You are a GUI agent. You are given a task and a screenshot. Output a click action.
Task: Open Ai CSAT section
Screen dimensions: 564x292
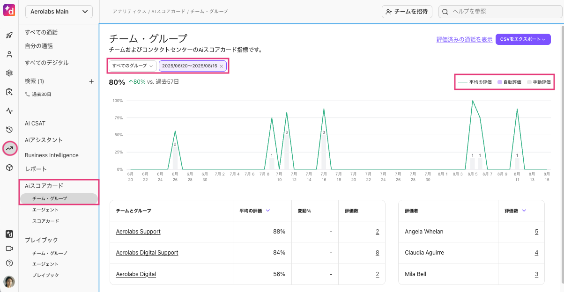35,124
